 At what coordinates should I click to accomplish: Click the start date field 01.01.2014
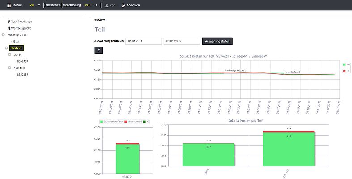point(144,41)
